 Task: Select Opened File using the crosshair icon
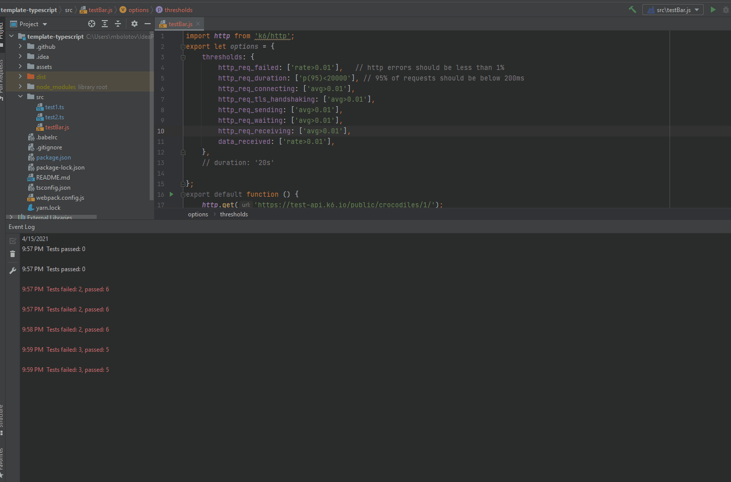tap(92, 24)
